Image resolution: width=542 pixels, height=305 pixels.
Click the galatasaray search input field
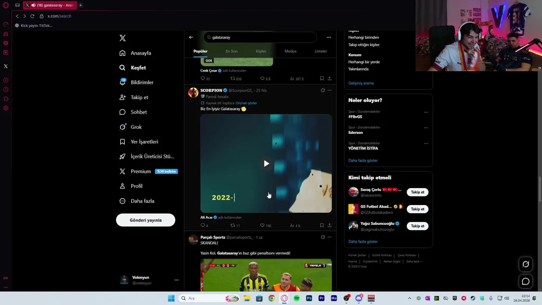tap(260, 37)
